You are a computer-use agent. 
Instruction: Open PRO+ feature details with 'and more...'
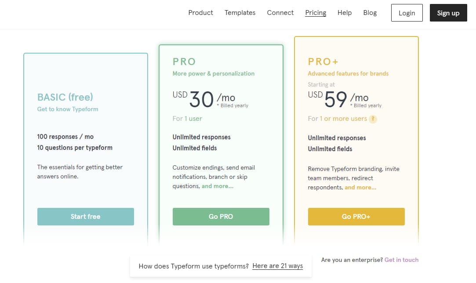tap(360, 187)
